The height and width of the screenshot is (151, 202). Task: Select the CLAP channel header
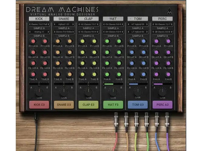pos(88,19)
